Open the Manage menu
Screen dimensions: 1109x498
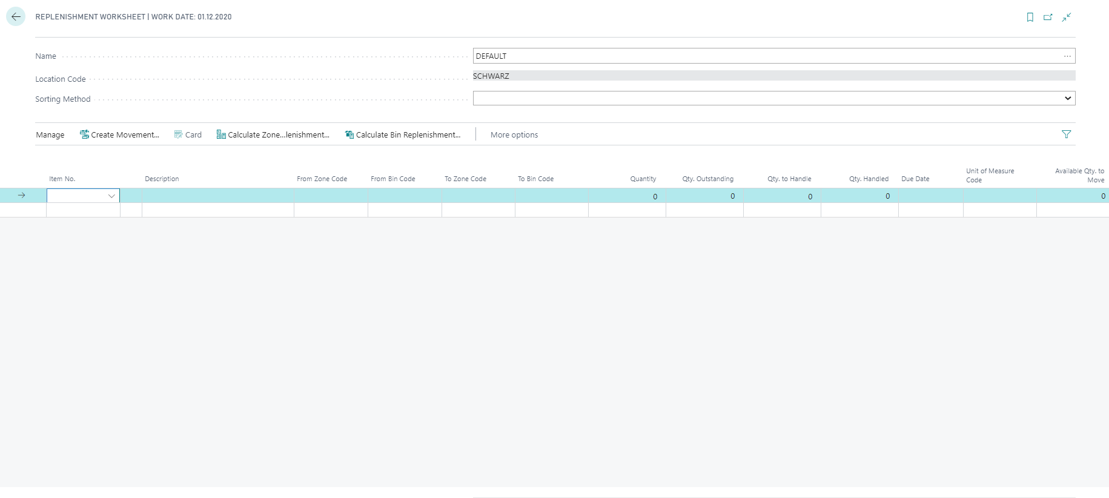(50, 134)
